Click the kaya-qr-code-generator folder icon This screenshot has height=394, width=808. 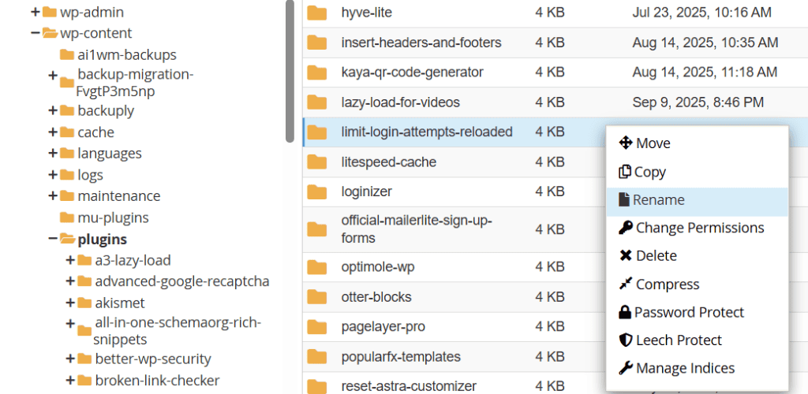[x=317, y=72]
